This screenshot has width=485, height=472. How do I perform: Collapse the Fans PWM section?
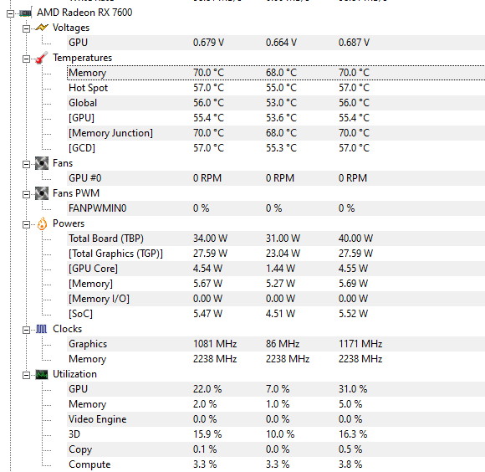[x=26, y=194]
